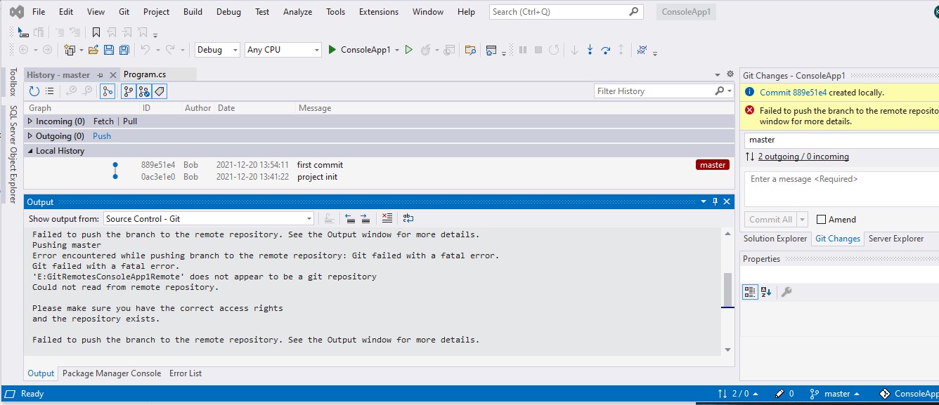The height and width of the screenshot is (405, 939).
Task: Click the Property Pages wrench icon
Action: click(786, 292)
